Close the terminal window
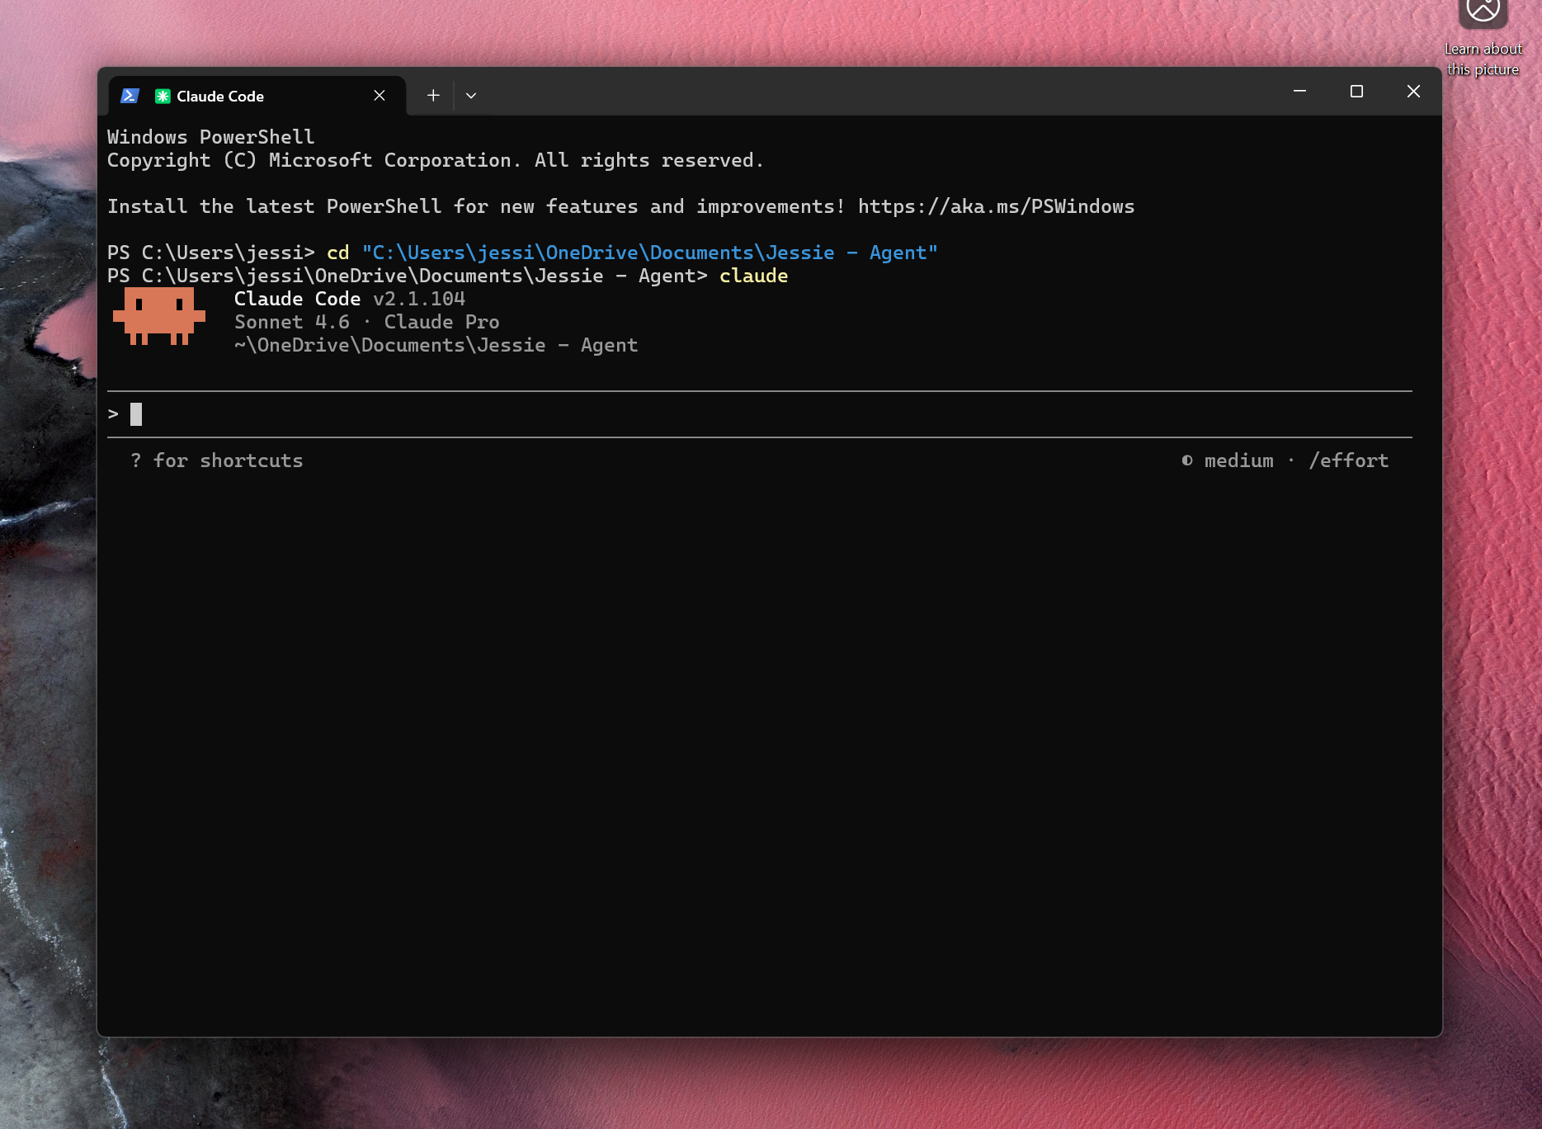Screen dimensions: 1542x1129 point(1413,91)
